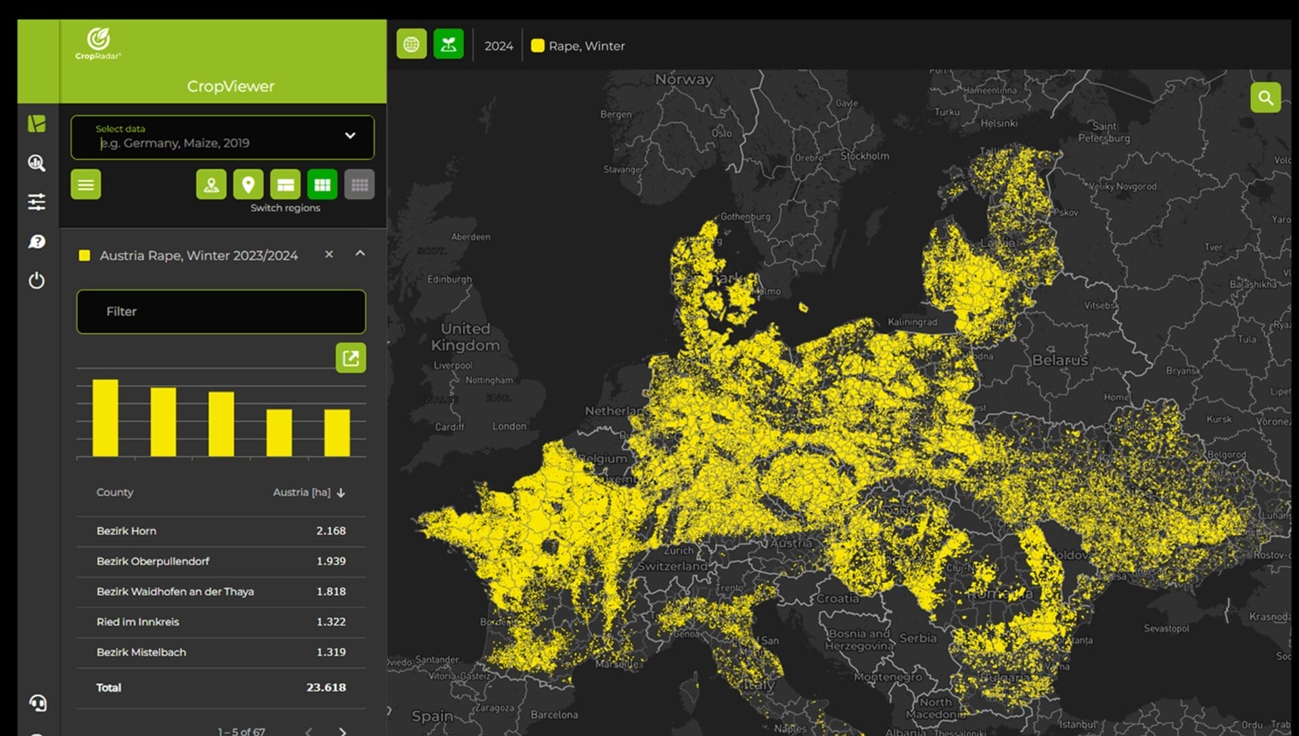Toggle the active green grid region level

(x=322, y=185)
